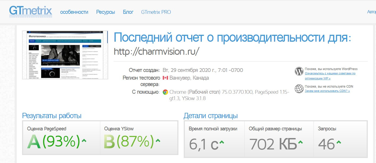
Task: Click the Canada flag icon
Action: (x=165, y=78)
